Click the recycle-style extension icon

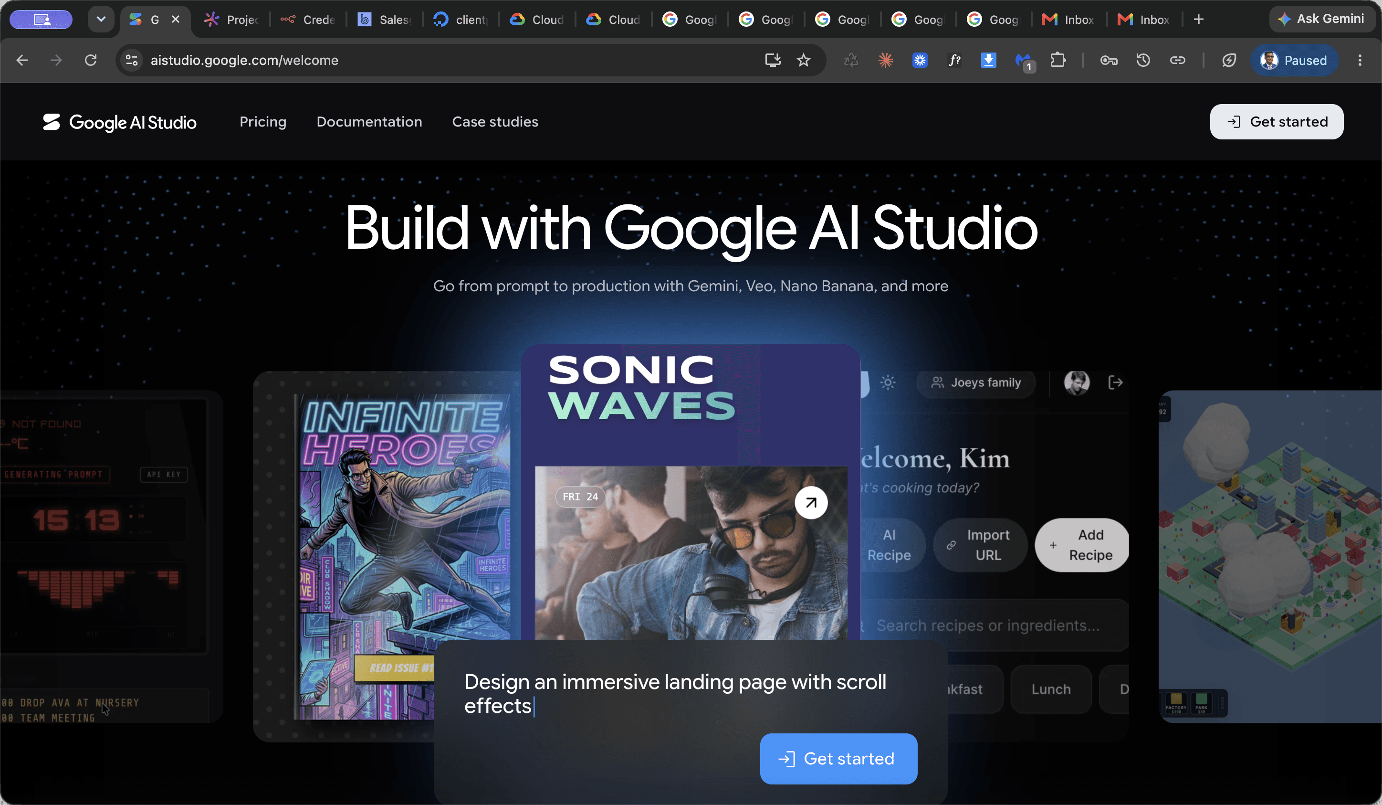pos(850,60)
